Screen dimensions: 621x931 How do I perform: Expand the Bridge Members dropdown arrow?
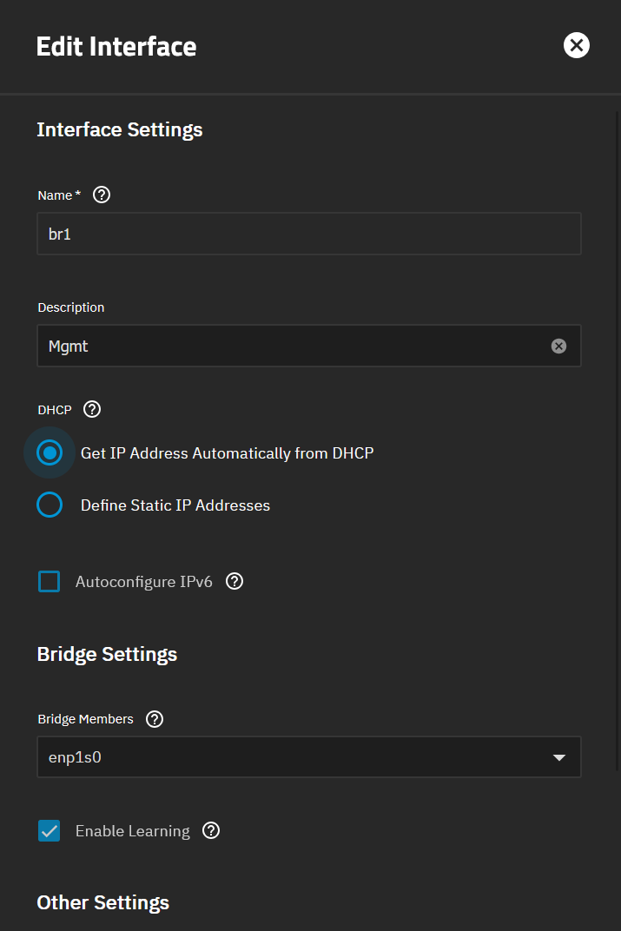[559, 757]
